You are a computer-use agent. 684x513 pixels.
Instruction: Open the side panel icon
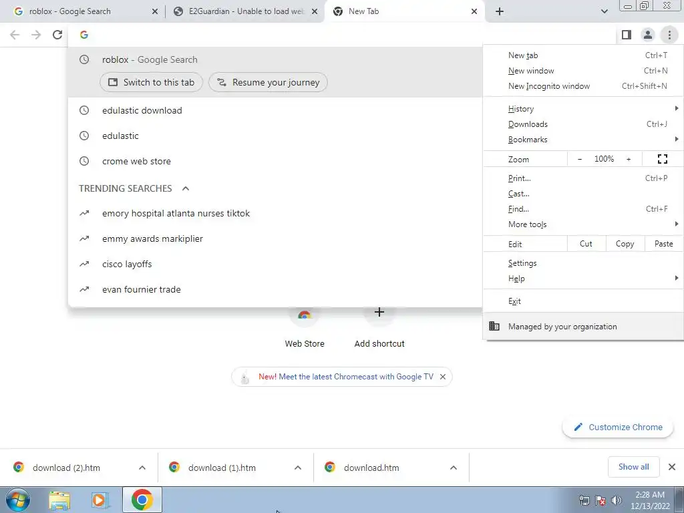tap(627, 35)
